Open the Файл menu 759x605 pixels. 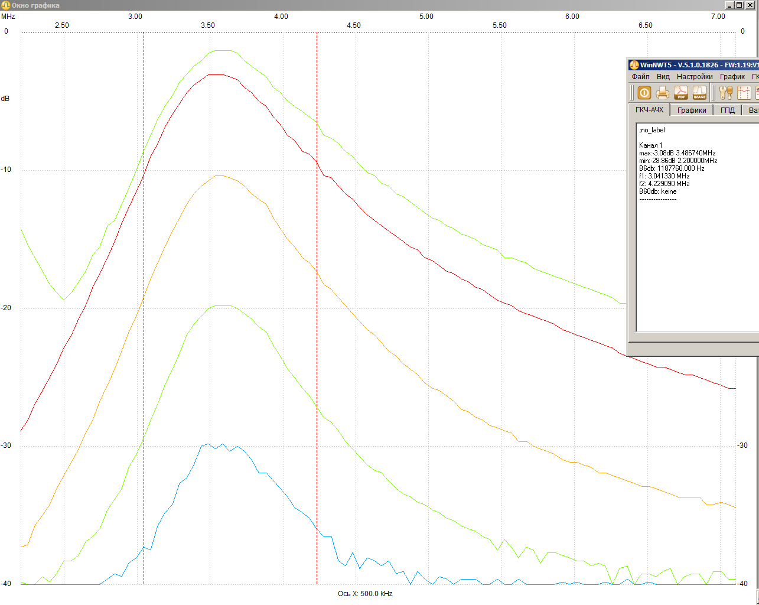pyautogui.click(x=640, y=77)
